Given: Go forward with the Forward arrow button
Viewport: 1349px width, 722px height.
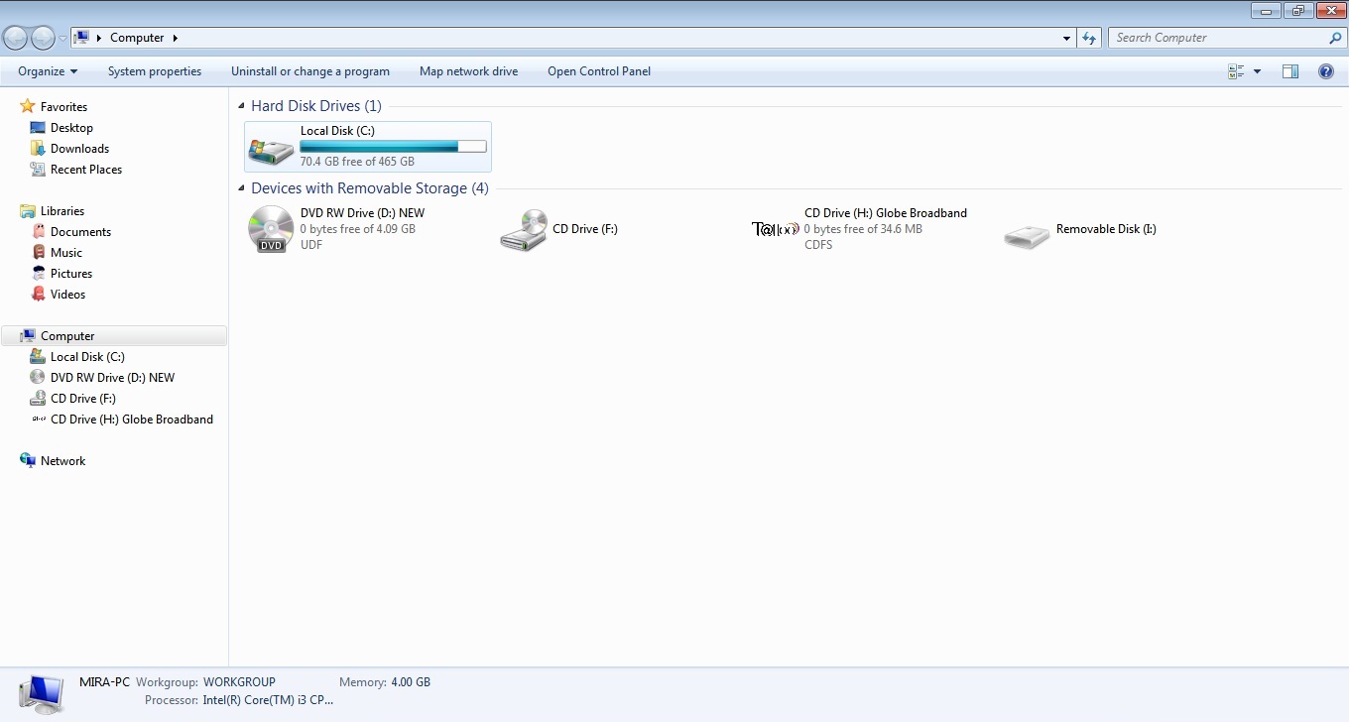Looking at the screenshot, I should pyautogui.click(x=43, y=38).
